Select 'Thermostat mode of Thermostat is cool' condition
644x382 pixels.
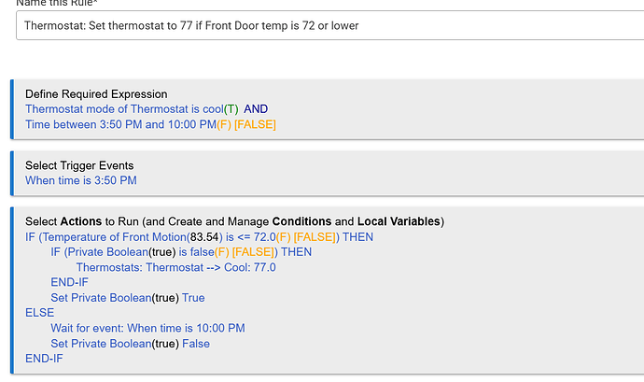[124, 109]
